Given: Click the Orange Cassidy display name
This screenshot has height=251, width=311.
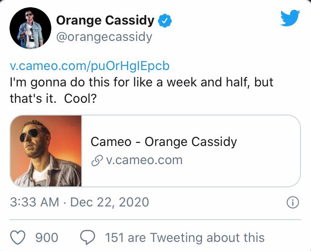Looking at the screenshot, I should 105,20.
